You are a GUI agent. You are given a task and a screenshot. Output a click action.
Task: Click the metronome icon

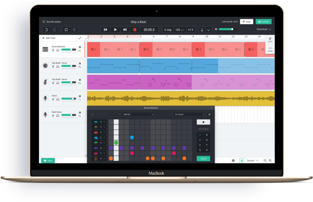pos(201,30)
